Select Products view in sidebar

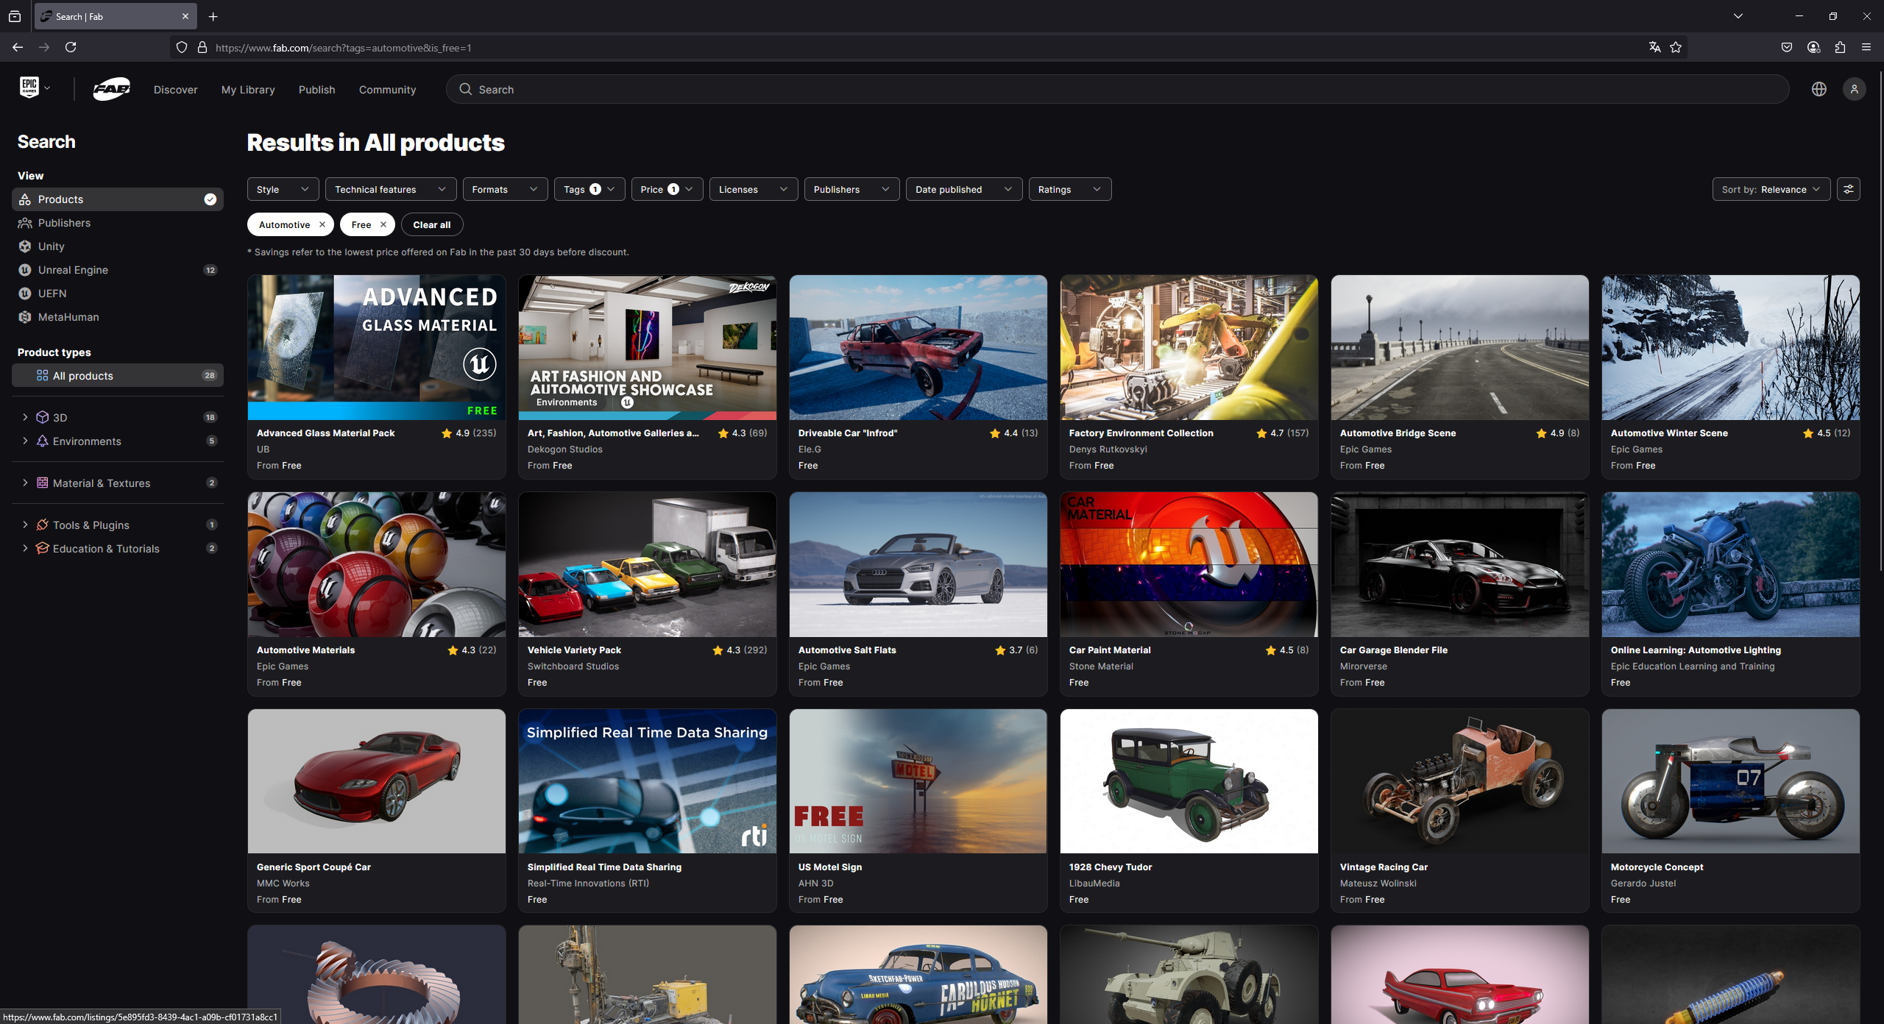[118, 199]
